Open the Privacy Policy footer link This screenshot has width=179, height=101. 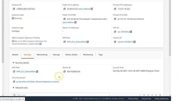pos(133,99)
